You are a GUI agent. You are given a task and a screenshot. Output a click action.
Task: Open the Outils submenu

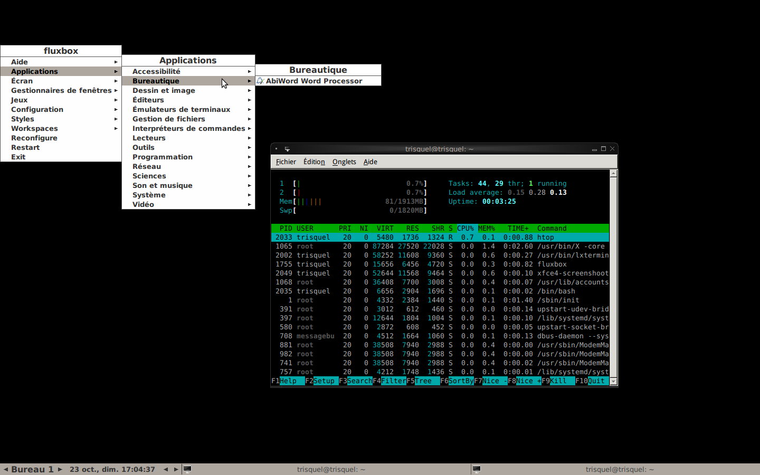pyautogui.click(x=188, y=147)
